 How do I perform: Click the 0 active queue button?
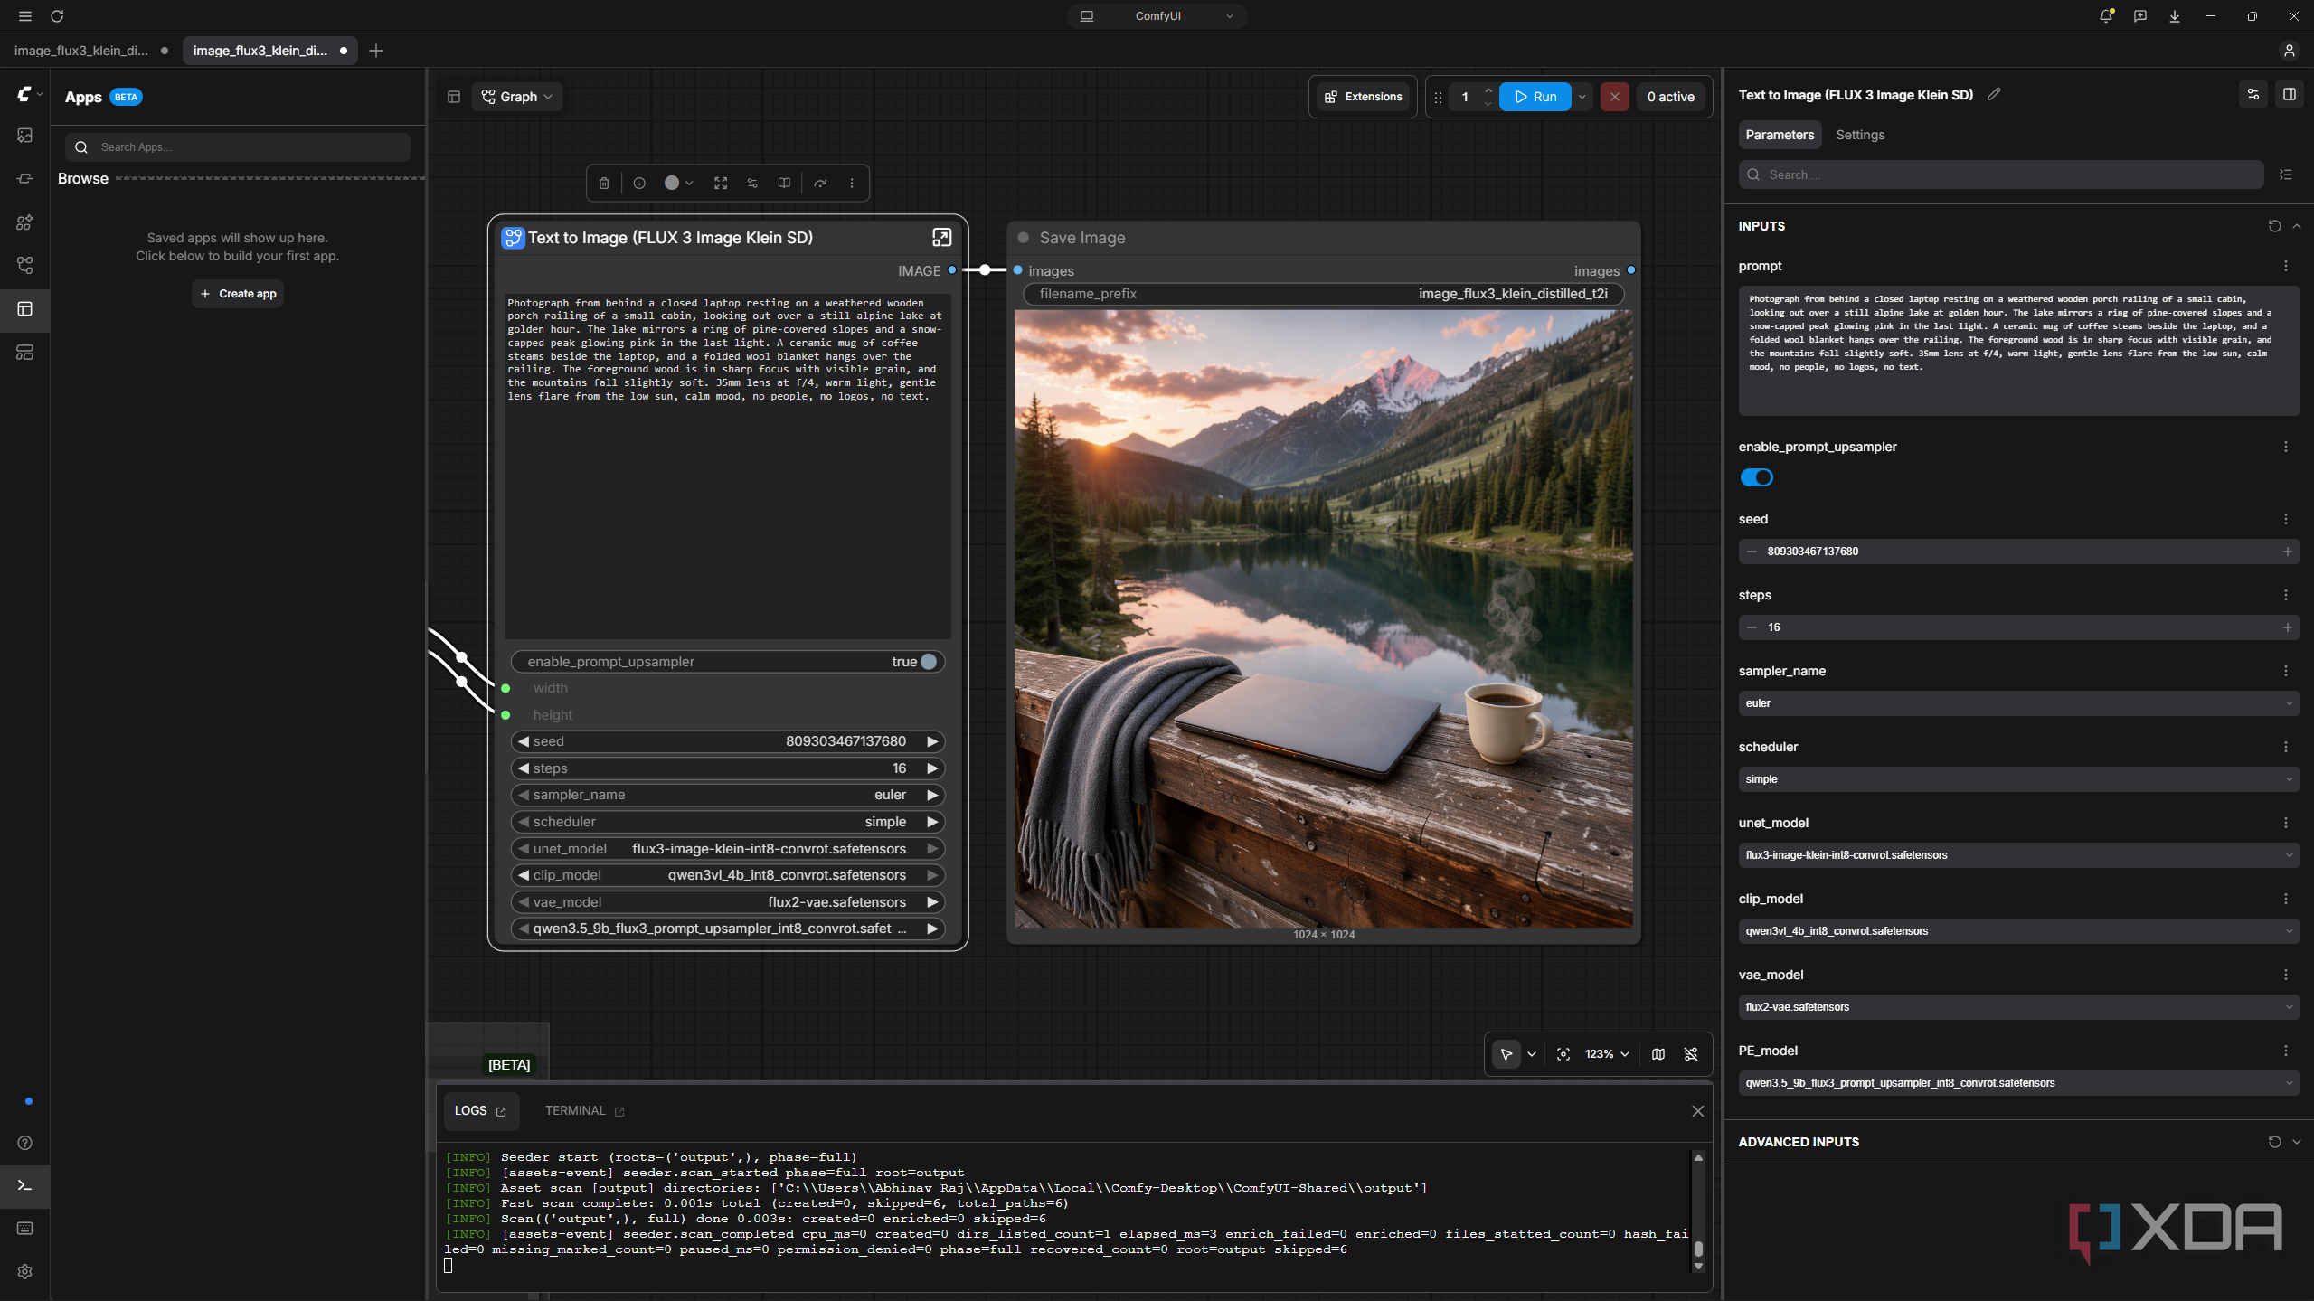pos(1670,97)
